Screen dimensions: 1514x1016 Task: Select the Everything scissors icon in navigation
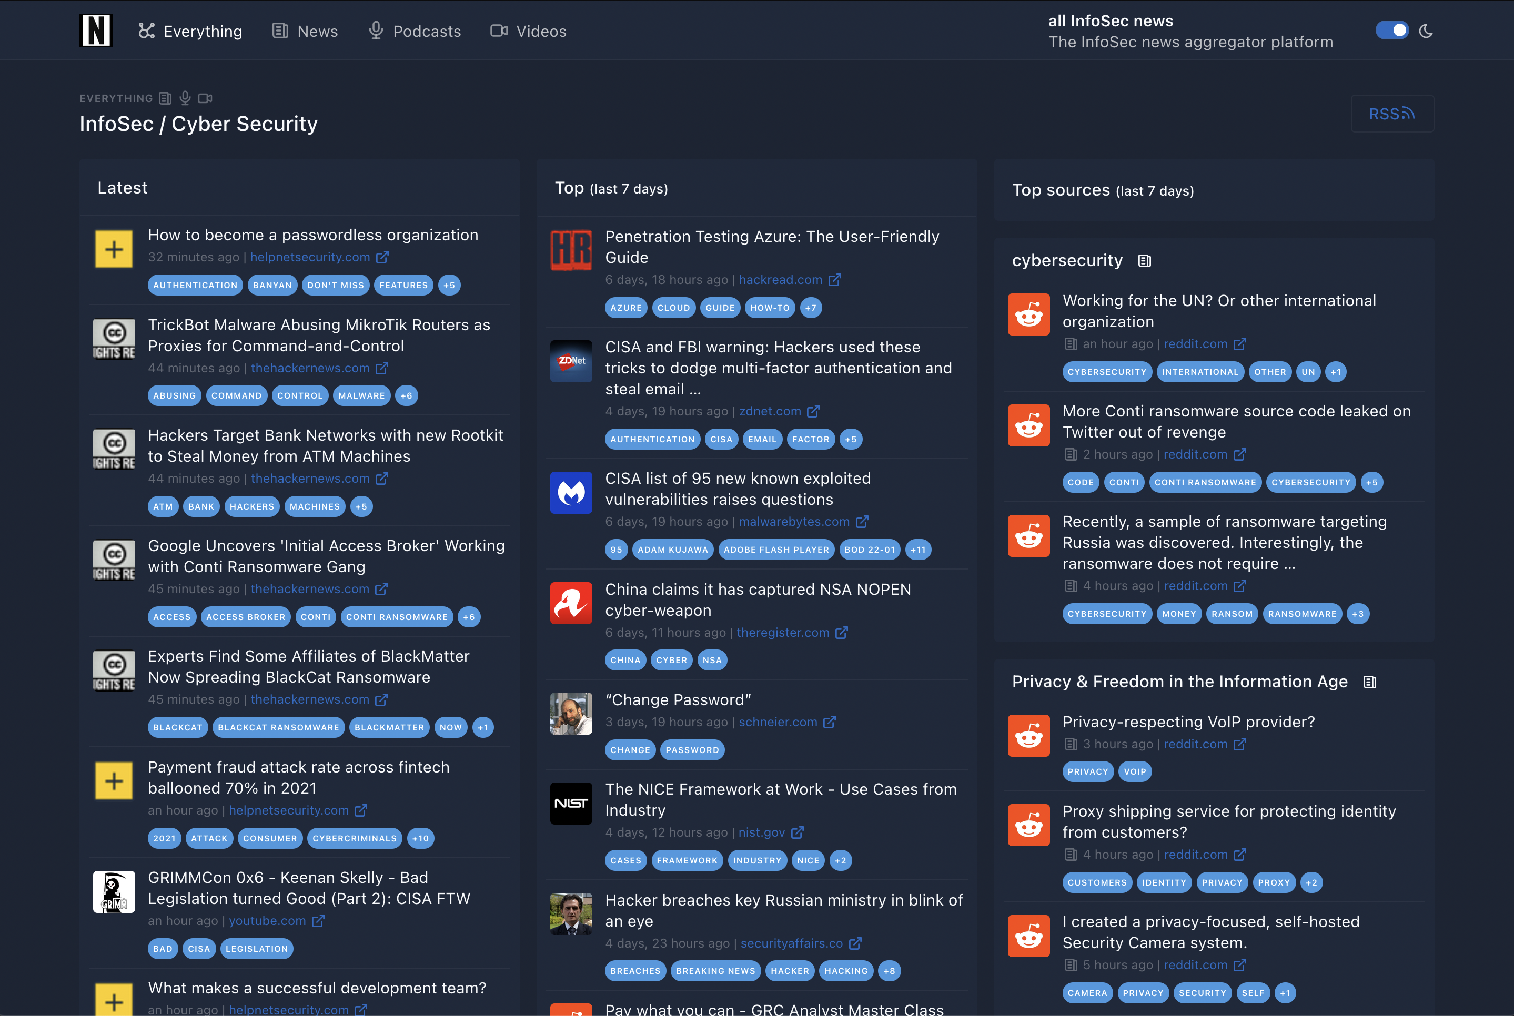(x=146, y=31)
